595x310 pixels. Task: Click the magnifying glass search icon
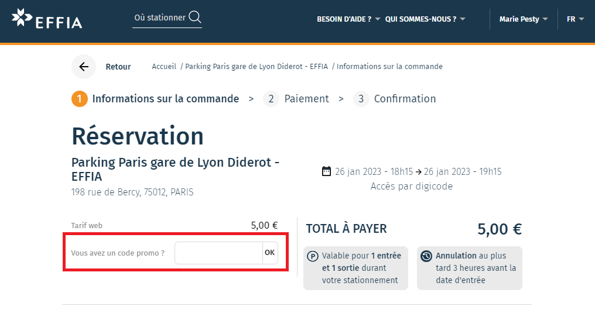[194, 18]
